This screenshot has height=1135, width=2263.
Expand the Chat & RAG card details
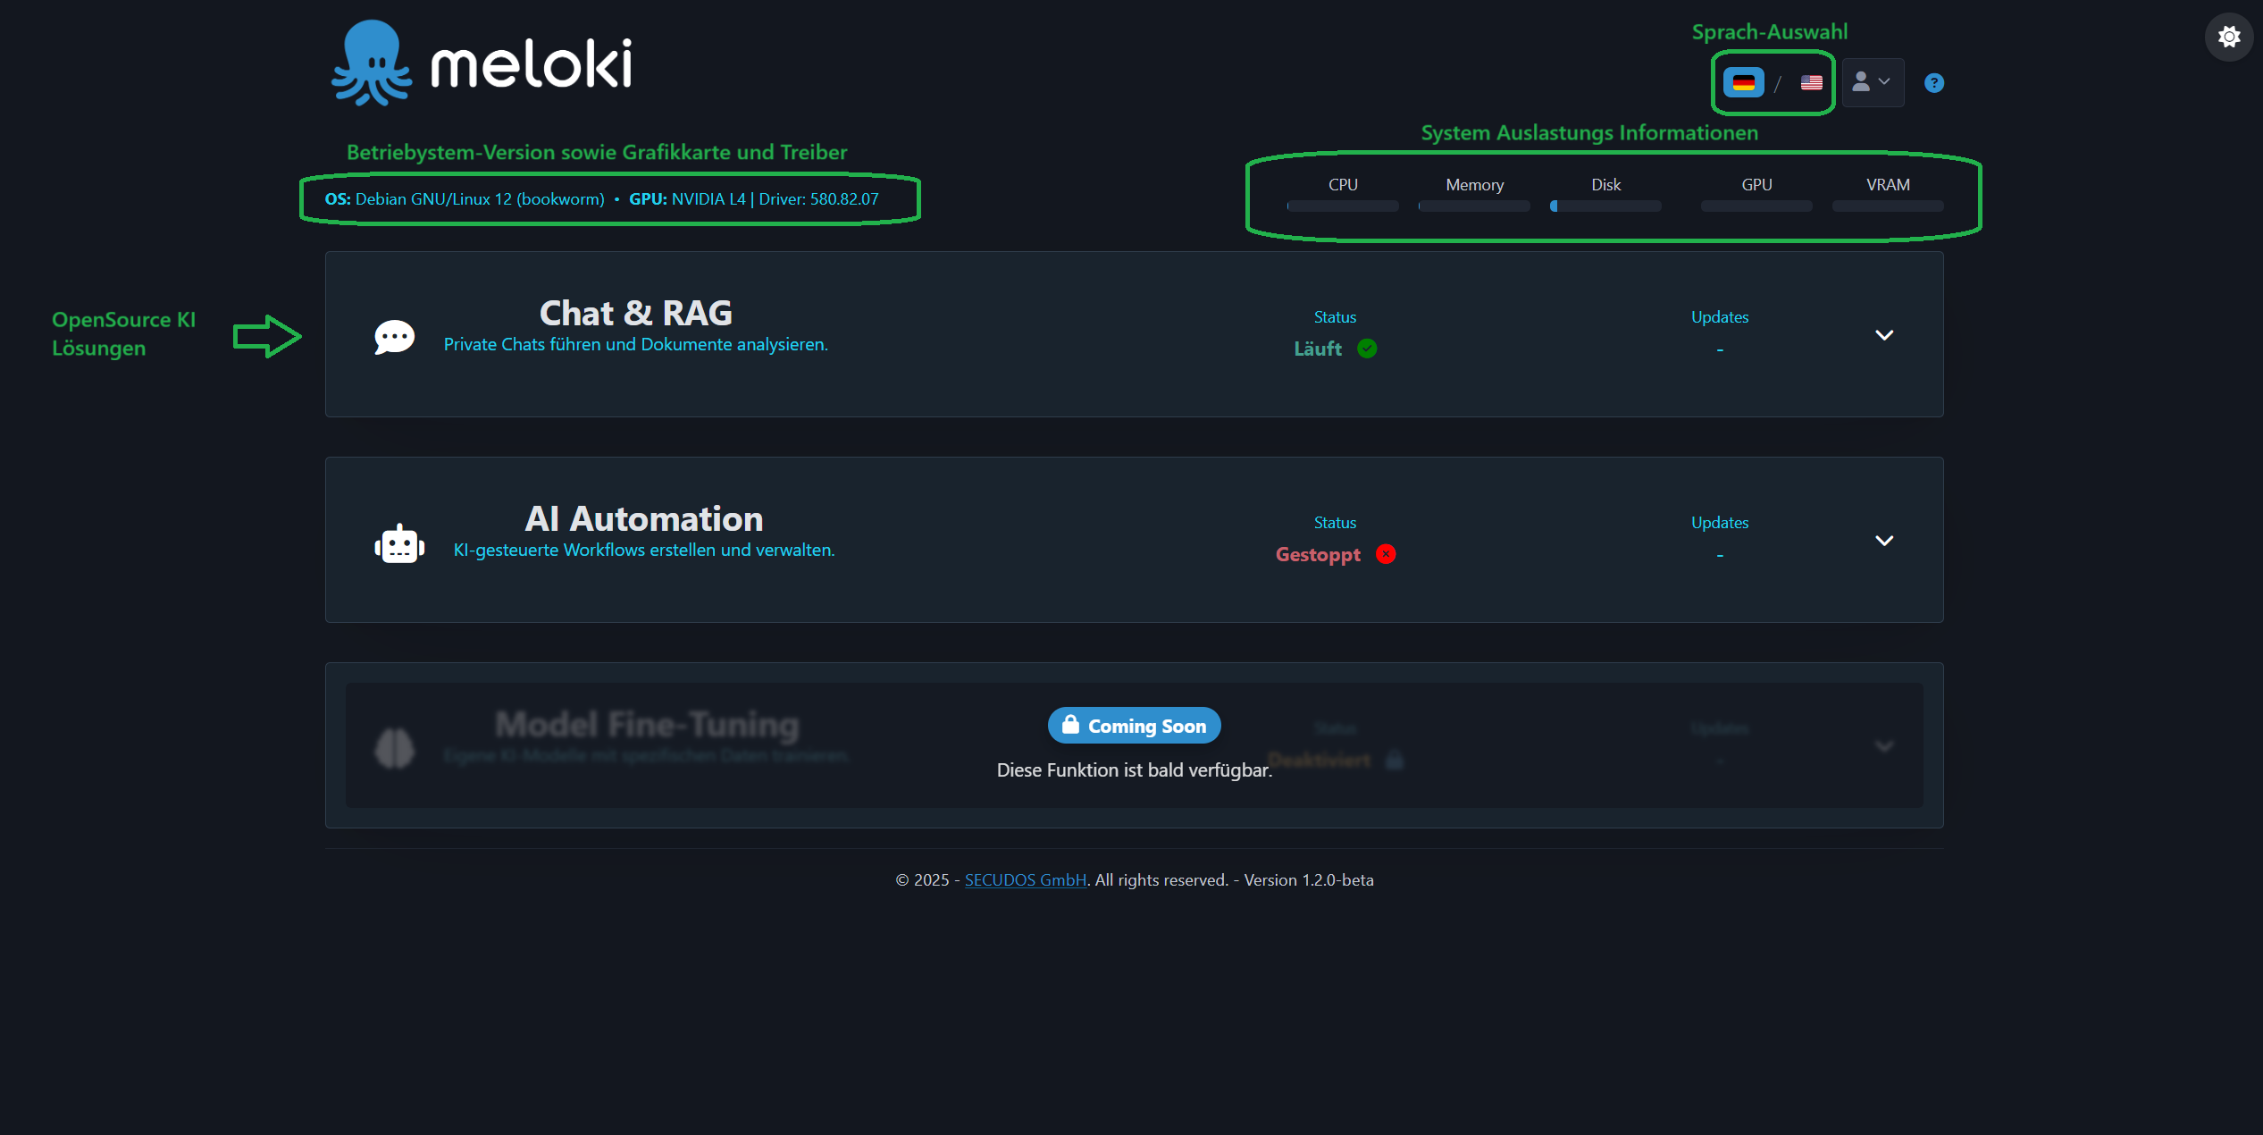pos(1885,335)
